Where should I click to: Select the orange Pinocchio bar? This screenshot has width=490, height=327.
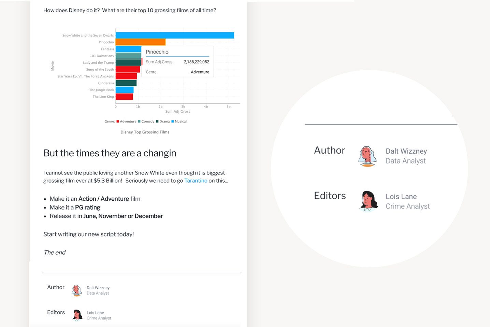pyautogui.click(x=141, y=42)
